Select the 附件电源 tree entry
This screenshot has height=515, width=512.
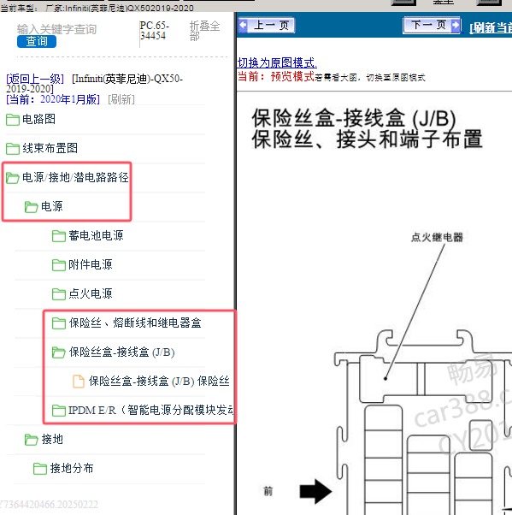pos(91,264)
